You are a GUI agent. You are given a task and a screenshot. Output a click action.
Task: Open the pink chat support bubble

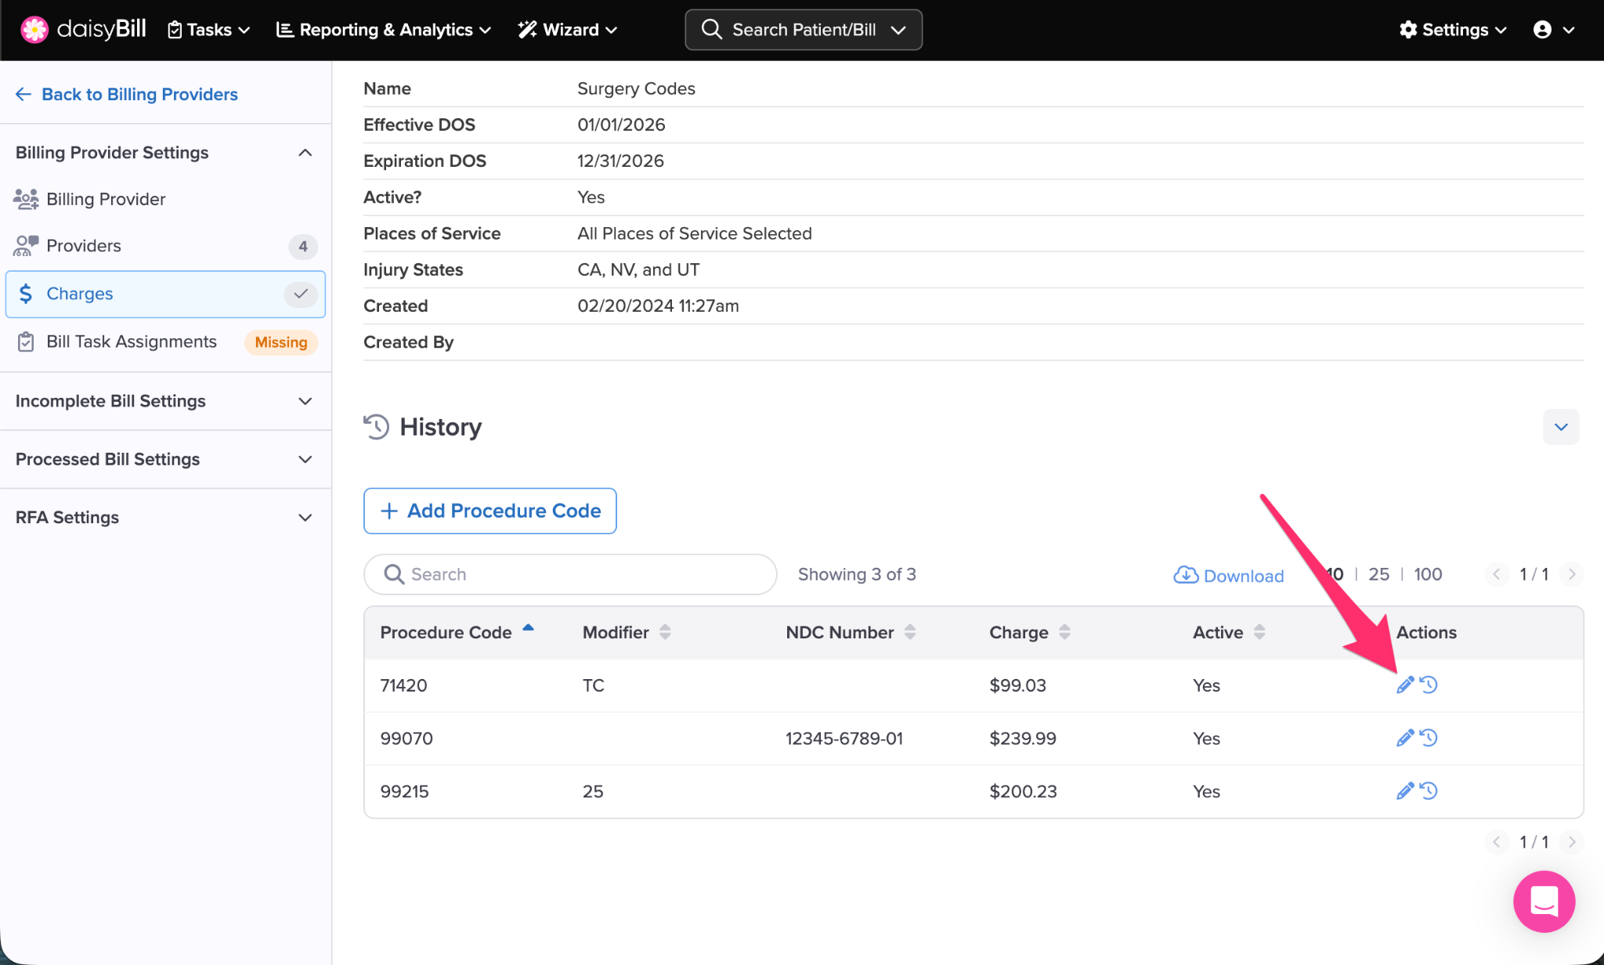(x=1543, y=902)
